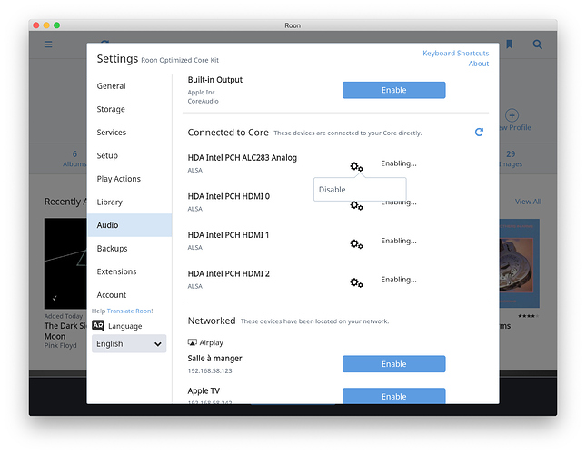Screen dimensions: 586x454
Task: Enable the Apple TV Airplay device
Action: (394, 396)
